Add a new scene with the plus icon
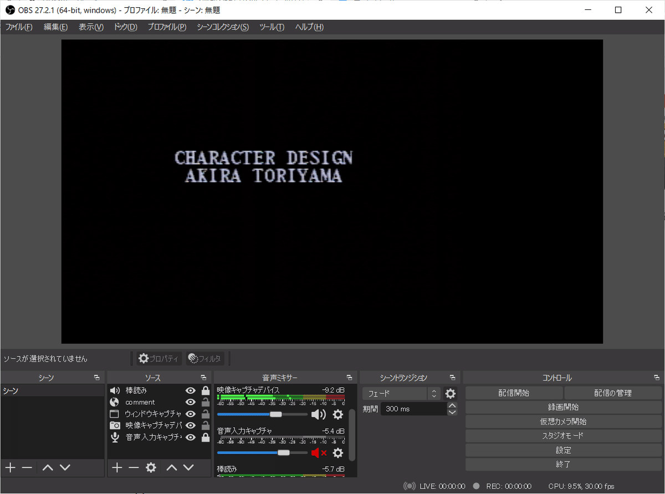The image size is (665, 494). (x=10, y=467)
